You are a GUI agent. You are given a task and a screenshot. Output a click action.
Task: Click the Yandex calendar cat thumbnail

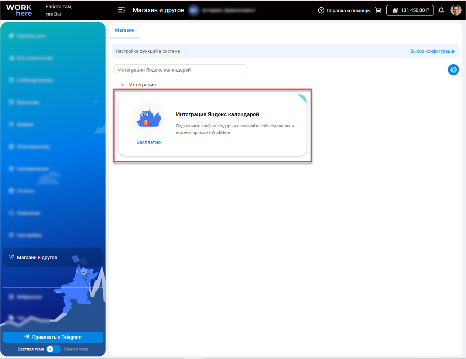click(x=148, y=118)
